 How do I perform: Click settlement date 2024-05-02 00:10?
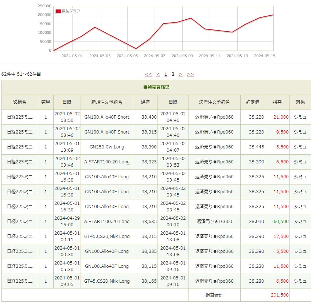pos(173,222)
